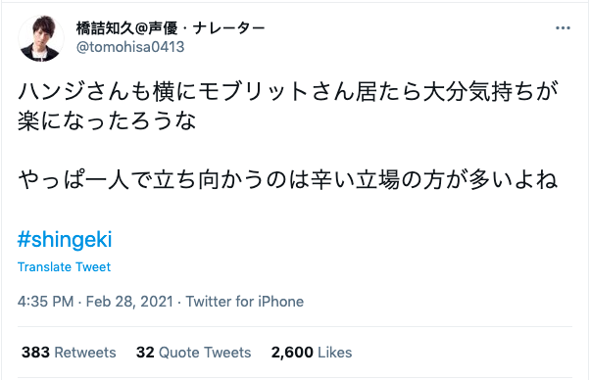The height and width of the screenshot is (380, 590).
Task: Click the word Likes label
Action: tap(335, 353)
